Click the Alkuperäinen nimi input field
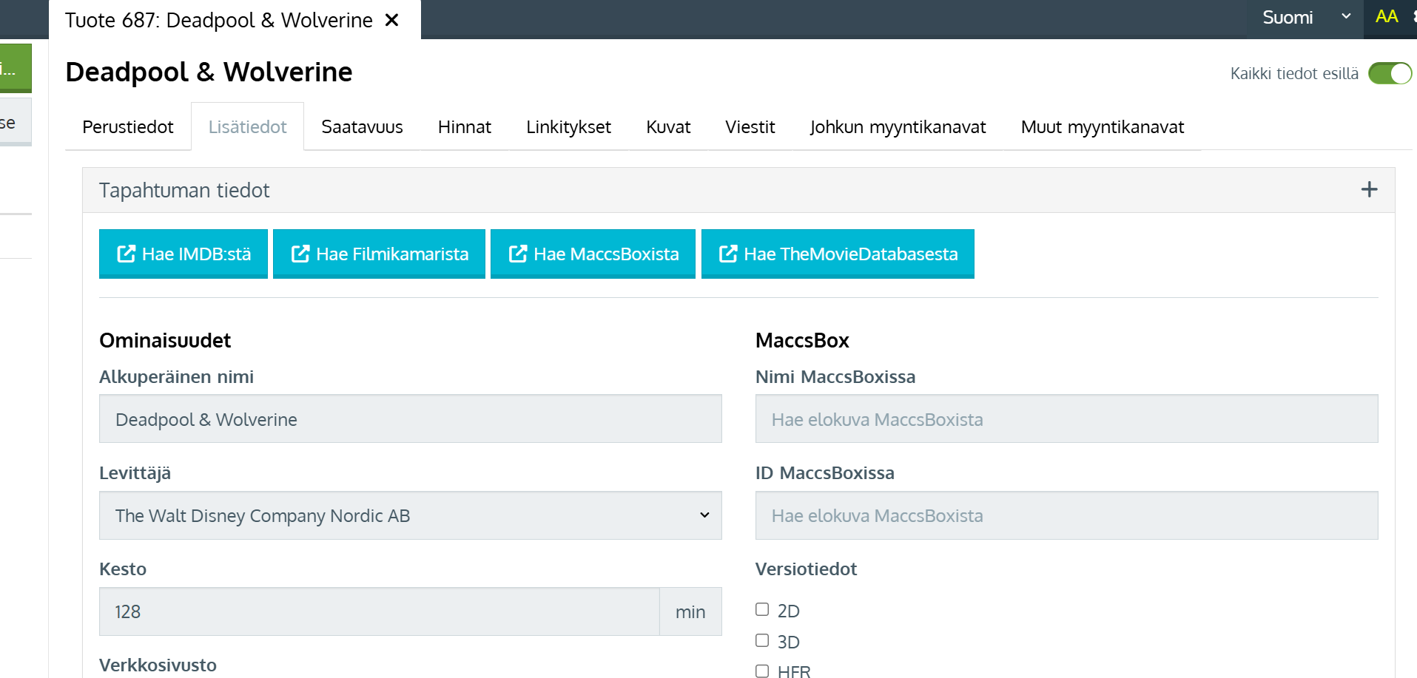Image resolution: width=1417 pixels, height=678 pixels. [410, 419]
